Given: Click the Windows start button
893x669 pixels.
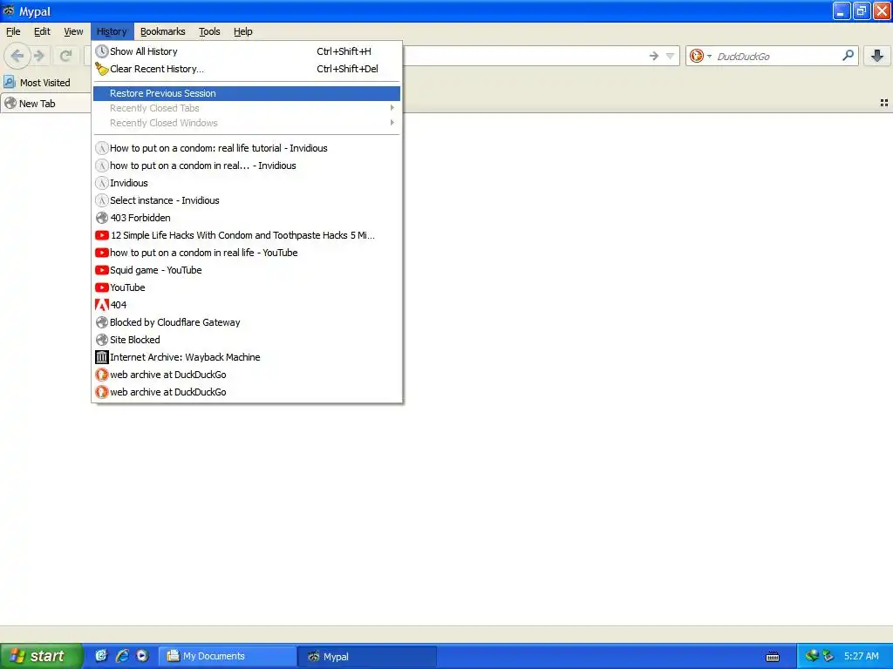Looking at the screenshot, I should coord(41,656).
